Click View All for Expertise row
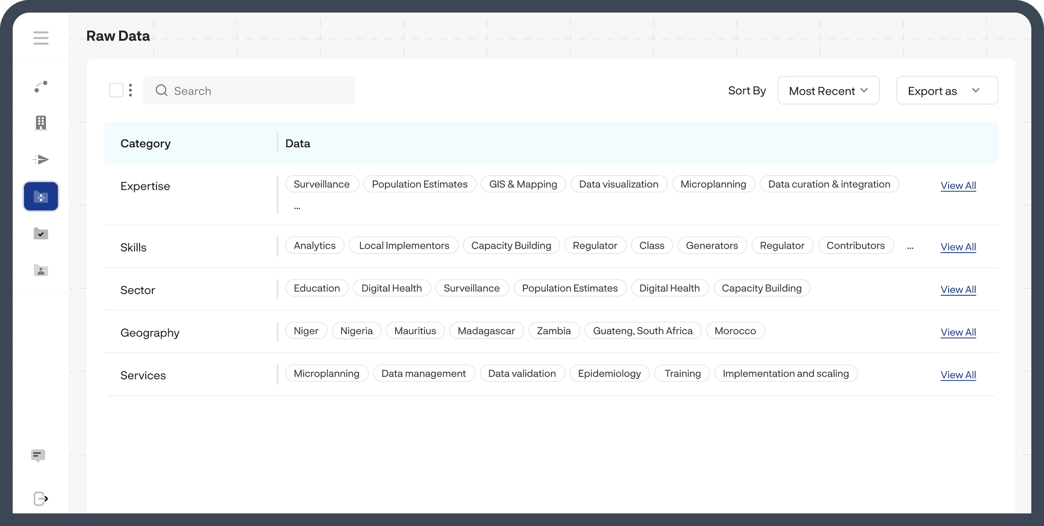1044x526 pixels. [x=958, y=186]
